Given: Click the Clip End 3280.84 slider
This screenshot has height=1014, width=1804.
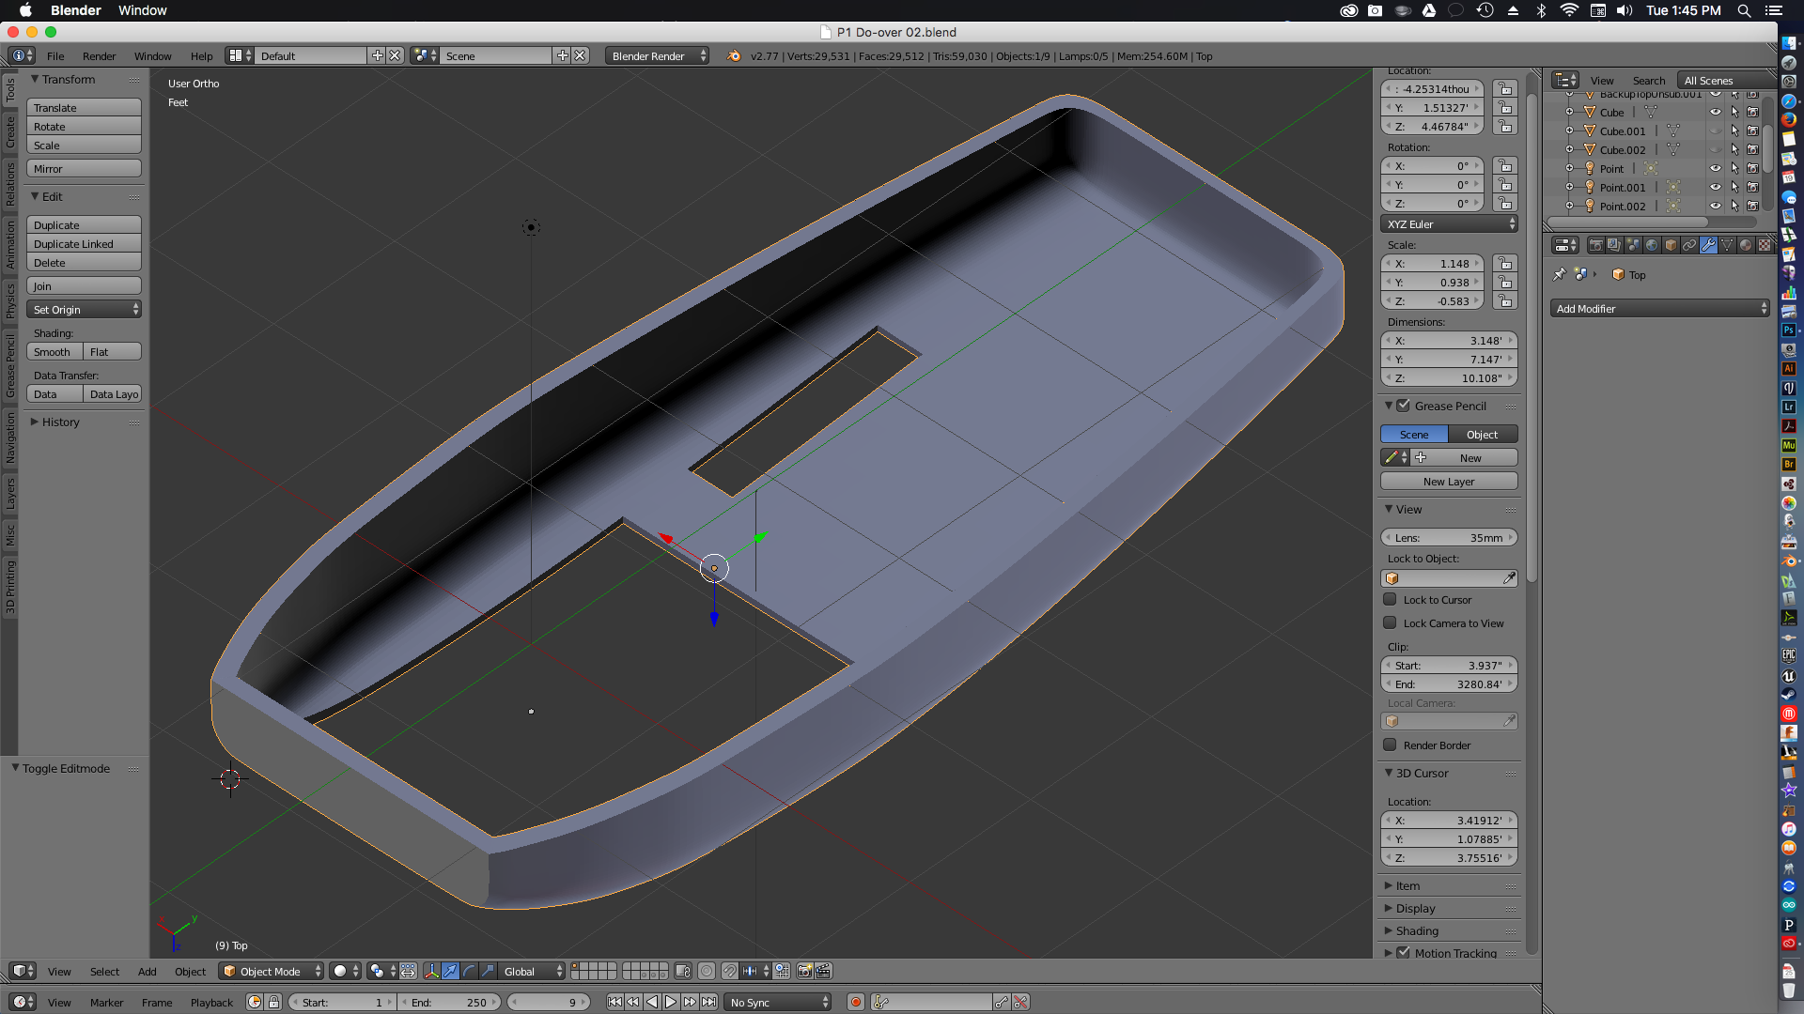Looking at the screenshot, I should 1449,684.
